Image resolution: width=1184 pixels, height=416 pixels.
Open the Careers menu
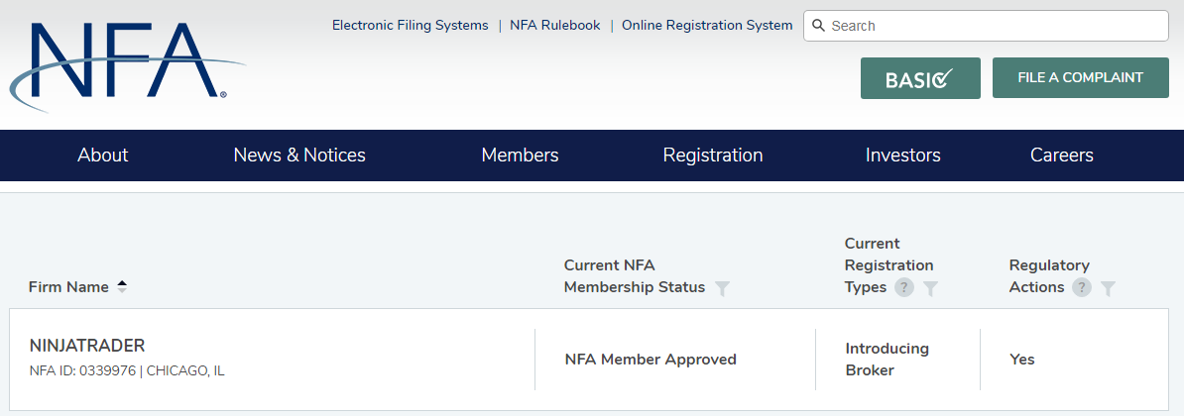click(x=1061, y=156)
